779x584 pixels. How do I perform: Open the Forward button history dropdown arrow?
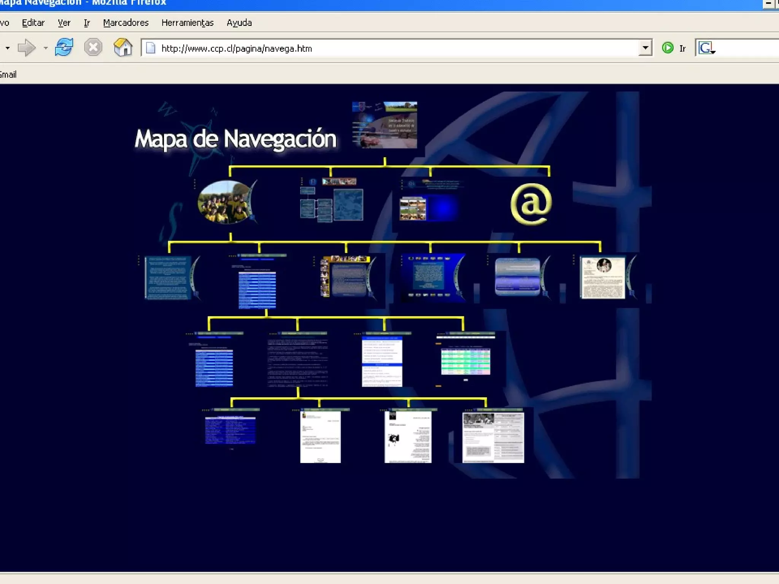46,48
